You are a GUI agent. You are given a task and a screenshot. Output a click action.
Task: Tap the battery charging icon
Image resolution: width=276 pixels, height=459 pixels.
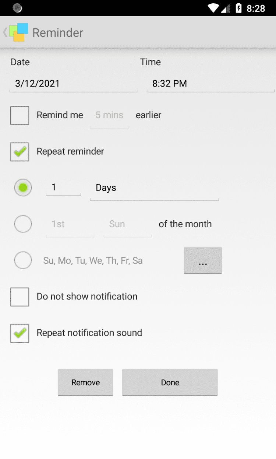pos(238,8)
